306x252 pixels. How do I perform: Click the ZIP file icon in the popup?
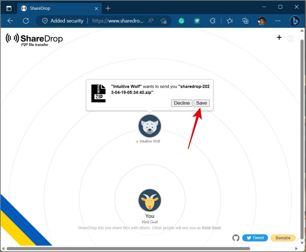pyautogui.click(x=98, y=93)
